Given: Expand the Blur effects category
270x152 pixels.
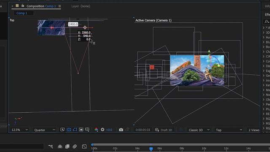Looking at the screenshot, I should (x=264, y=42).
